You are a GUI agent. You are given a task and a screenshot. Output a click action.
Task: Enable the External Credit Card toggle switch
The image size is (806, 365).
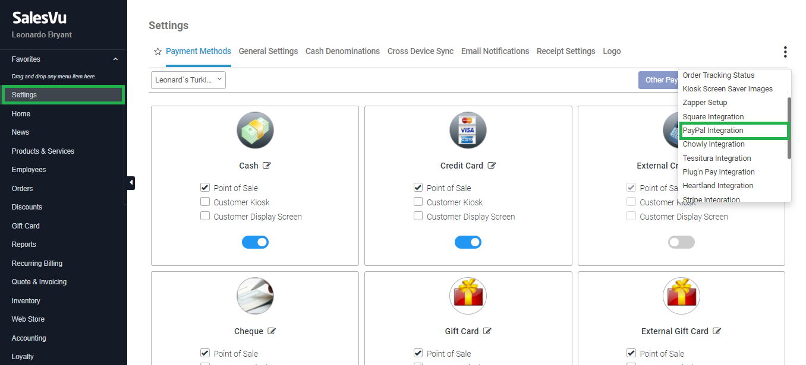tap(681, 242)
